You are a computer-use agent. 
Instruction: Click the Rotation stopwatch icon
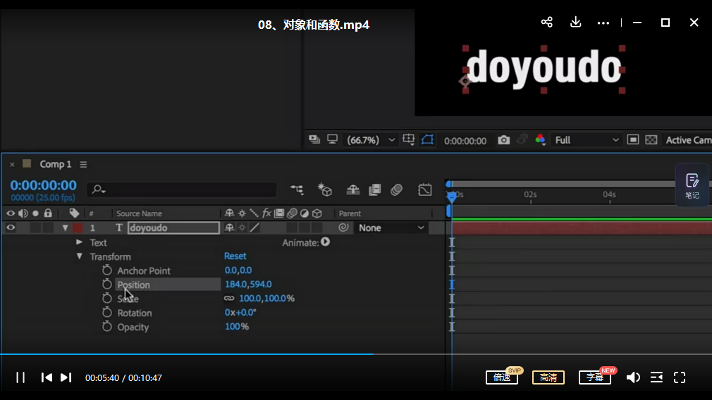[106, 313]
